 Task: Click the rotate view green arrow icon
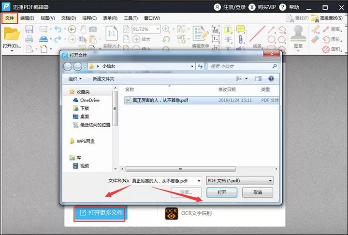pos(166,39)
